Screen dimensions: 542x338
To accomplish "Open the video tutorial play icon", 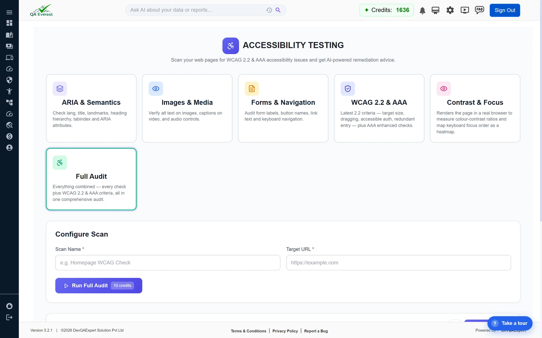I will coord(465,10).
